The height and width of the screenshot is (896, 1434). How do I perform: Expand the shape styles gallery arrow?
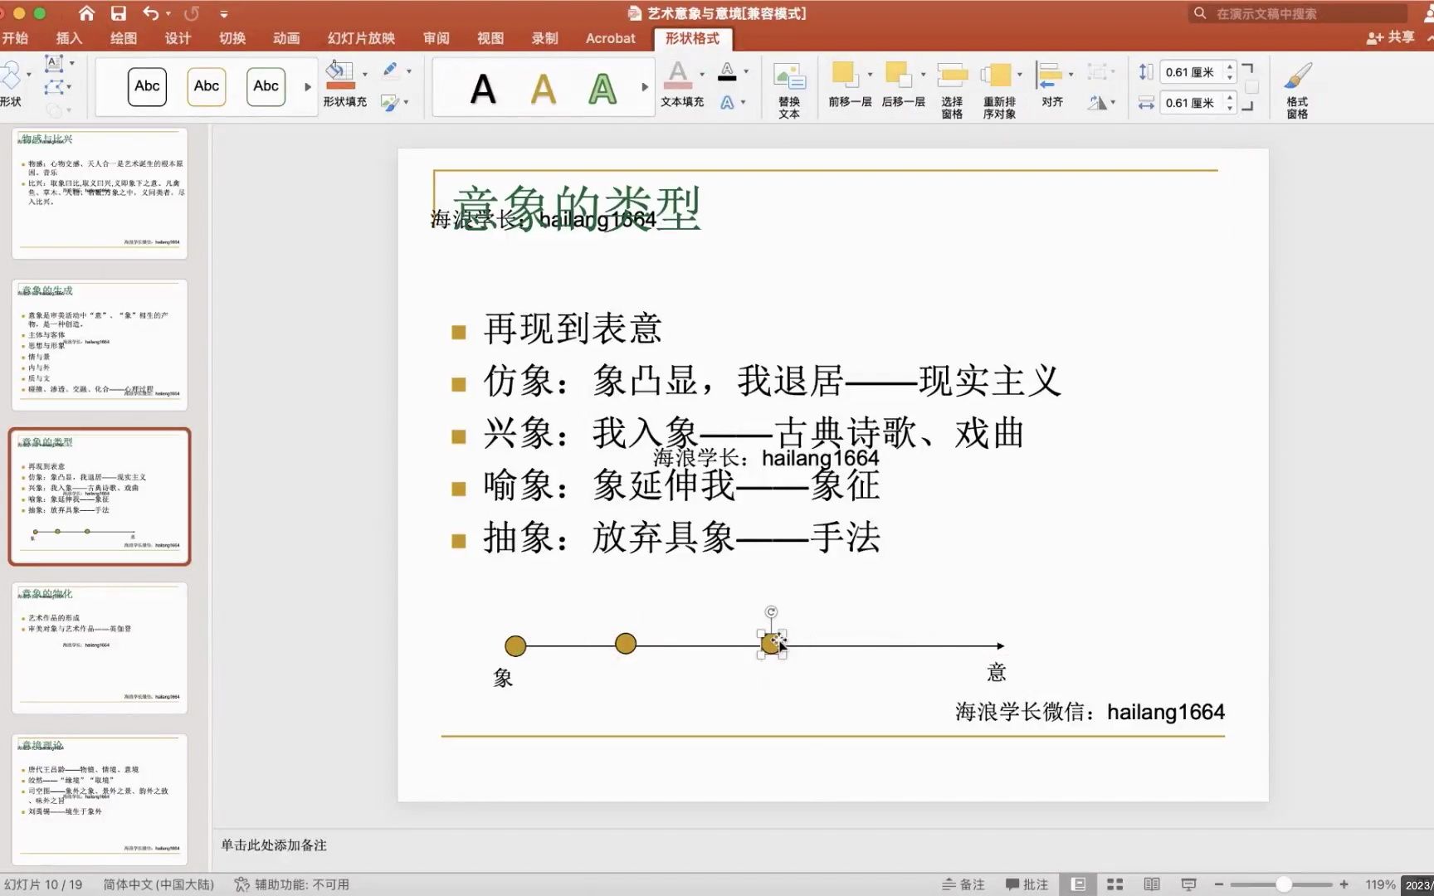[x=307, y=86]
